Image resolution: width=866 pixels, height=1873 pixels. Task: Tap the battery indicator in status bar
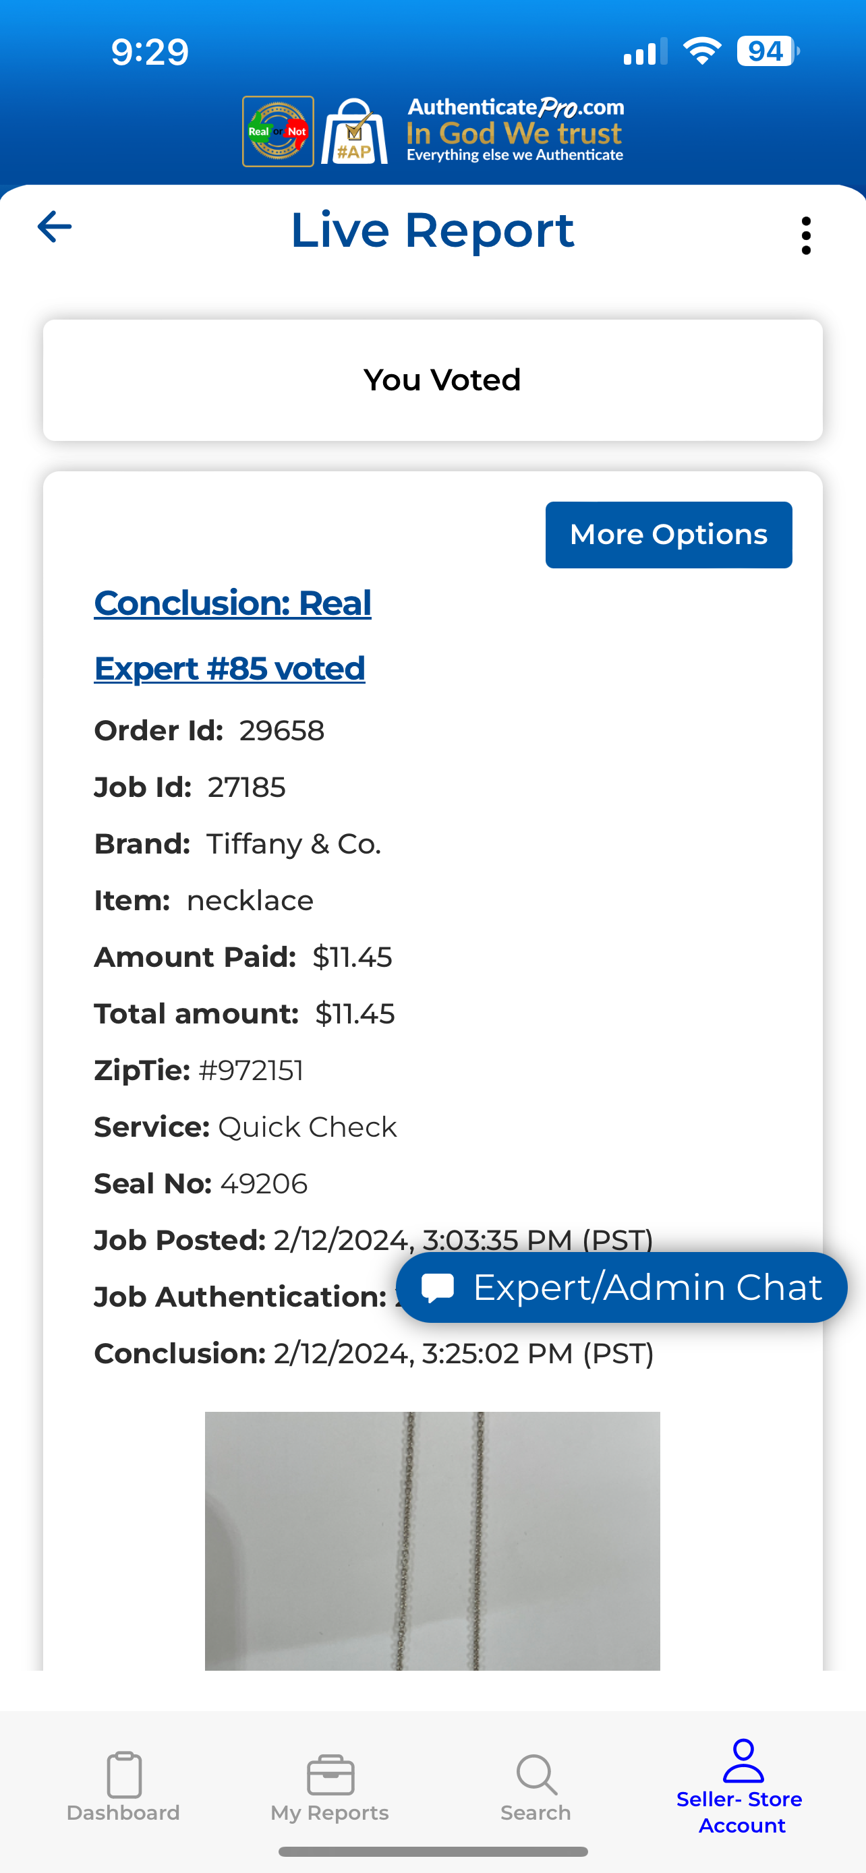(x=767, y=52)
